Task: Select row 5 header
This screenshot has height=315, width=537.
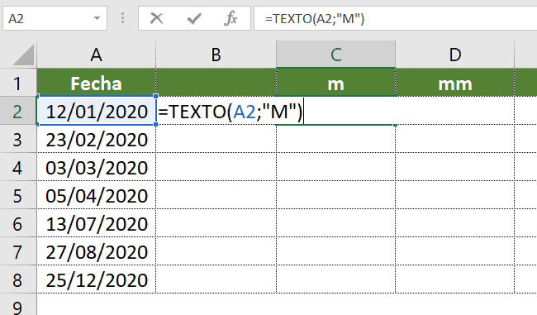Action: point(18,195)
